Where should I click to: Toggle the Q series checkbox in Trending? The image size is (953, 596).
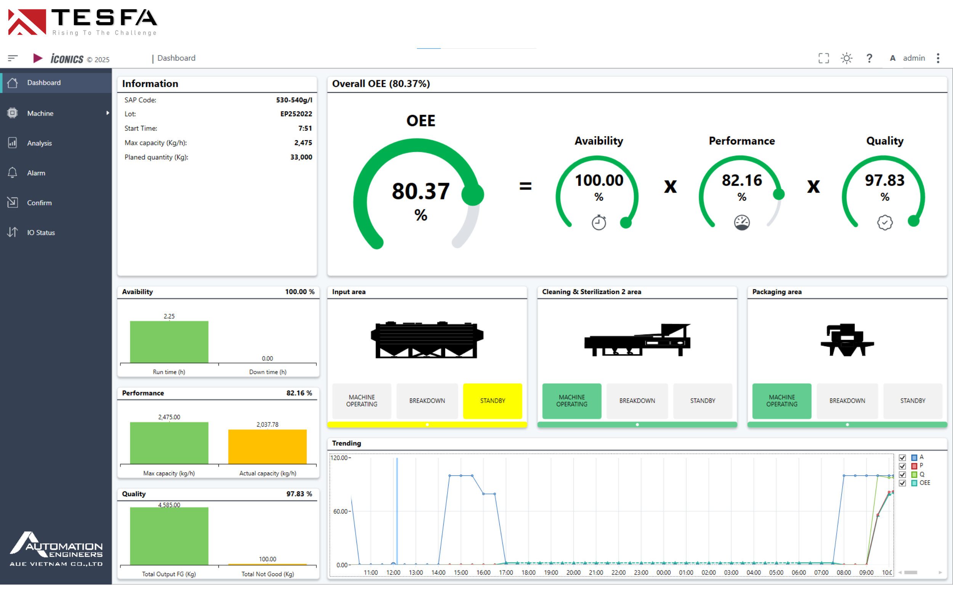902,474
